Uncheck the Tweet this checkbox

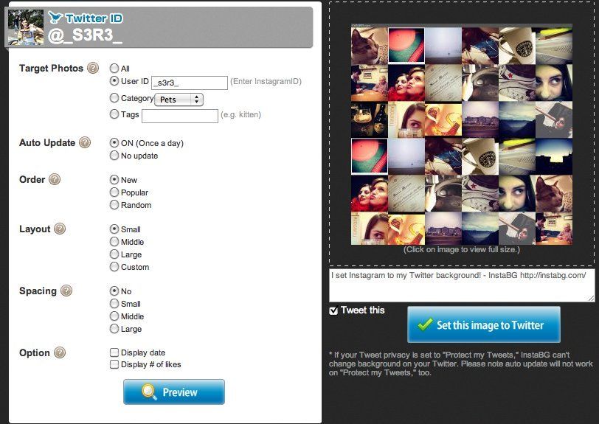[x=333, y=310]
